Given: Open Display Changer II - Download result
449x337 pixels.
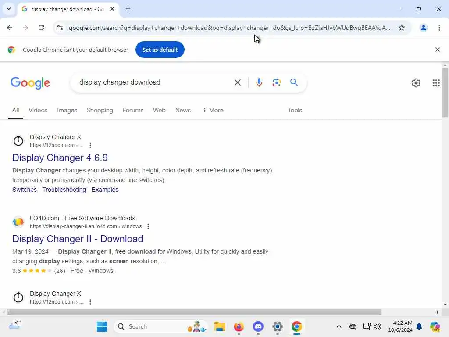Looking at the screenshot, I should coord(78,239).
